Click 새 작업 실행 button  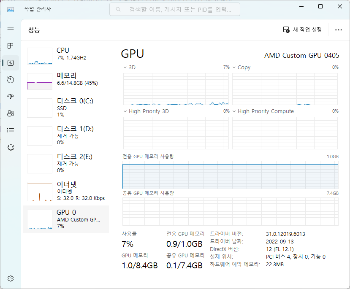point(302,30)
